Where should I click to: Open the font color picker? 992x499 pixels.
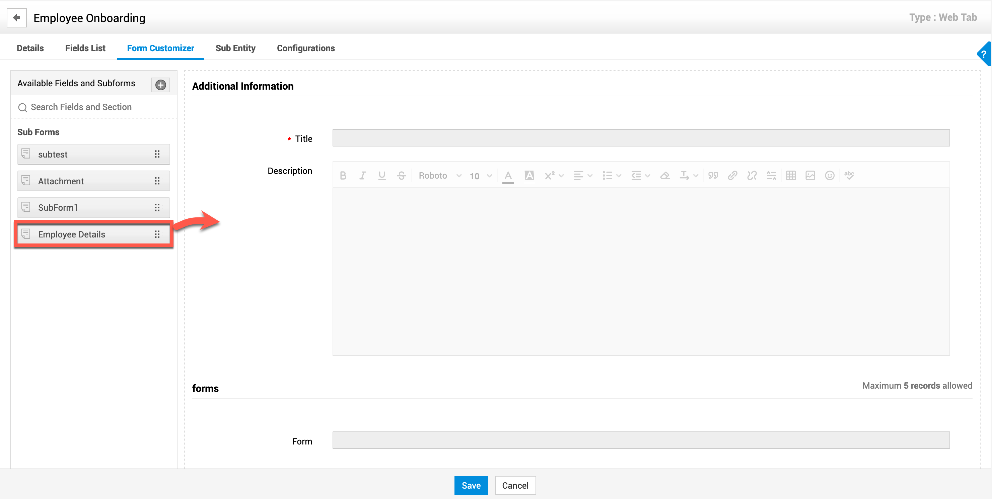point(508,176)
